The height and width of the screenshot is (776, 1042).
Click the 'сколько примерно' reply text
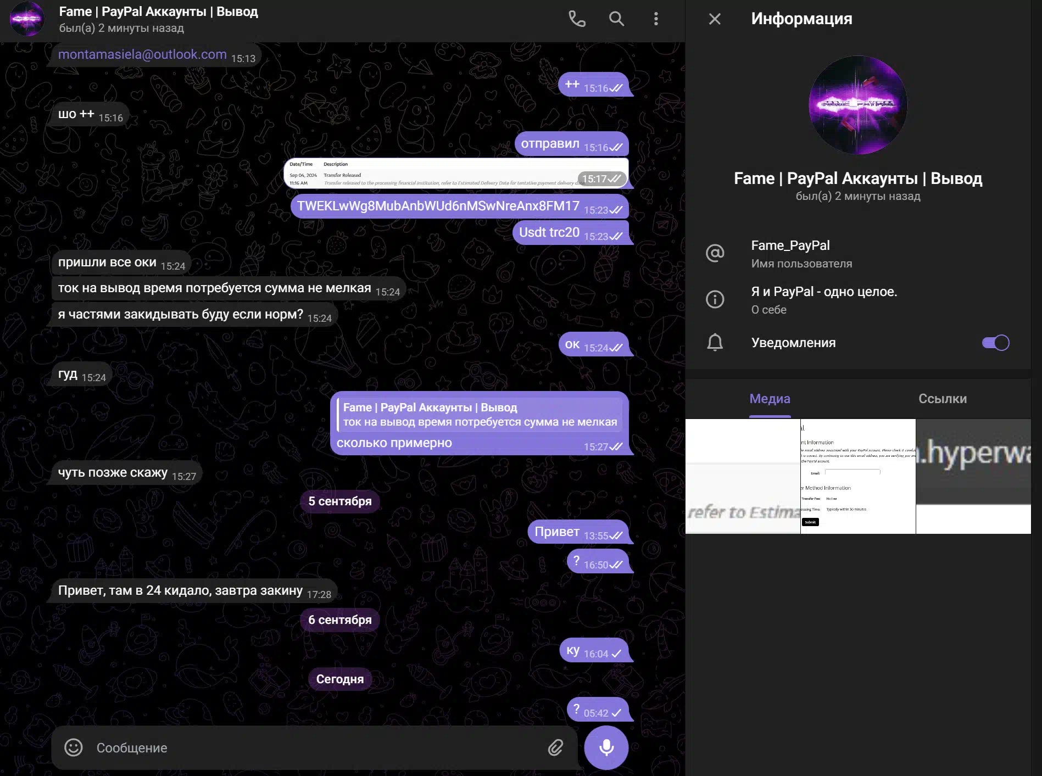[394, 443]
